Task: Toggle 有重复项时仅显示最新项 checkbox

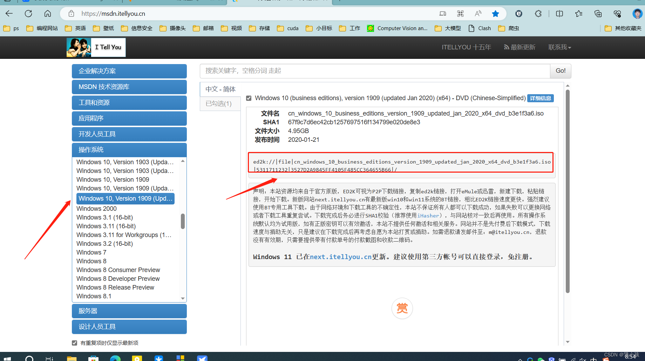Action: tap(74, 343)
